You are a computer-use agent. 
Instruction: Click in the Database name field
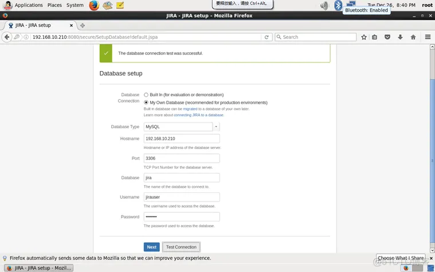182,178
